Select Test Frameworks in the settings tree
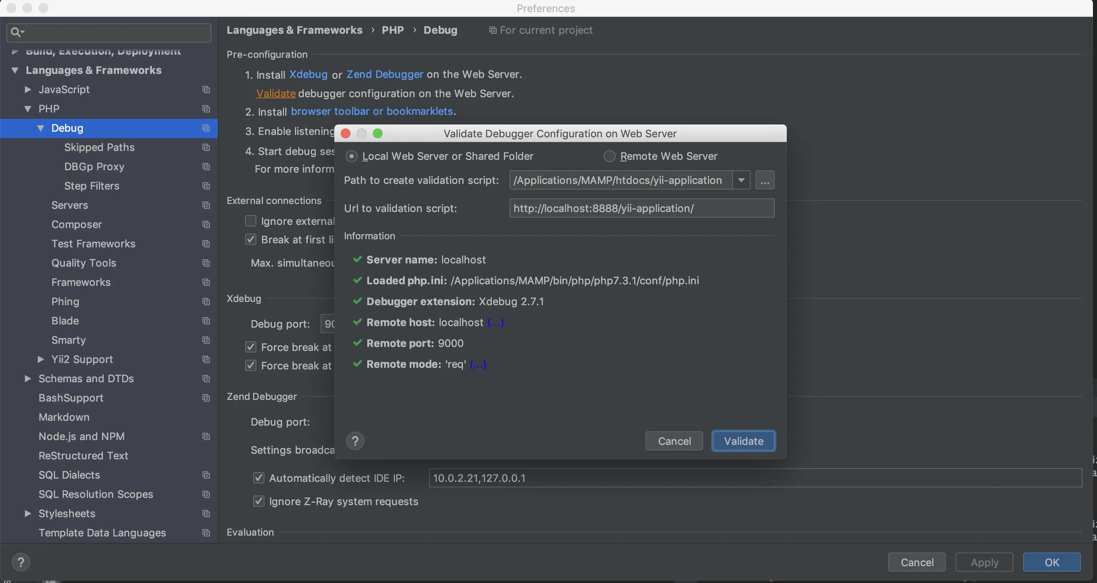The height and width of the screenshot is (583, 1097). click(93, 244)
